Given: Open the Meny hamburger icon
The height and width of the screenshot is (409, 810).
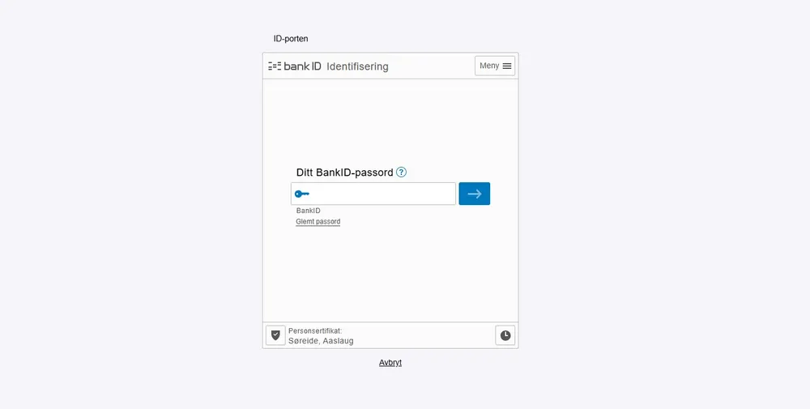Looking at the screenshot, I should (507, 66).
